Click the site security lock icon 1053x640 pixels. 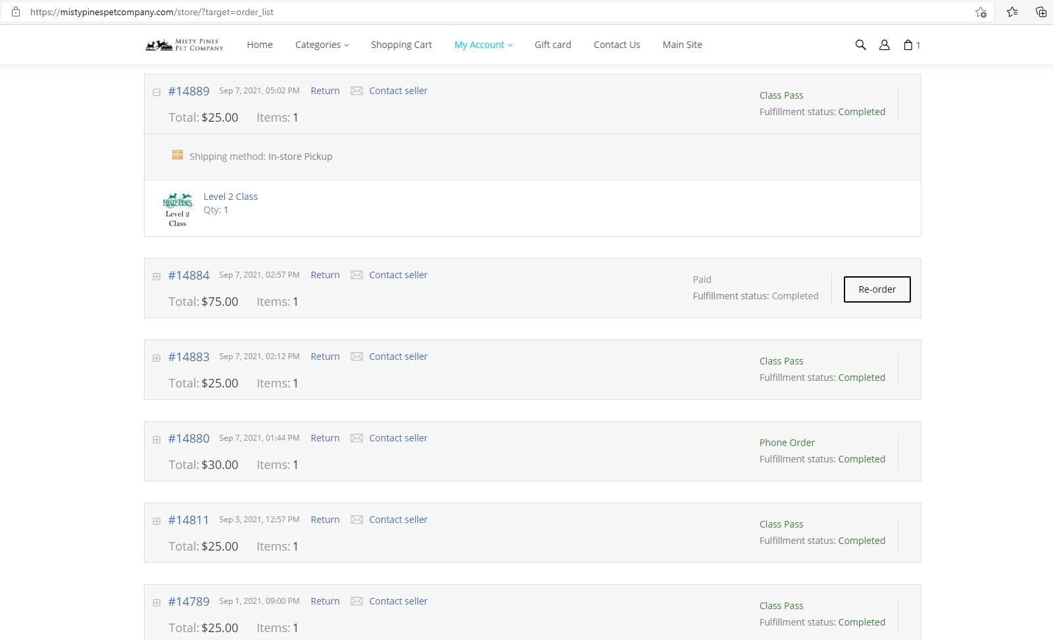click(x=16, y=12)
